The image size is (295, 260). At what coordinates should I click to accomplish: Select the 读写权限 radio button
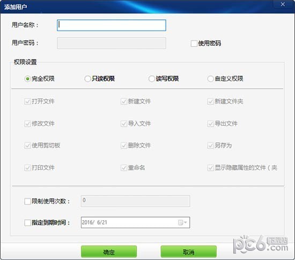point(151,79)
